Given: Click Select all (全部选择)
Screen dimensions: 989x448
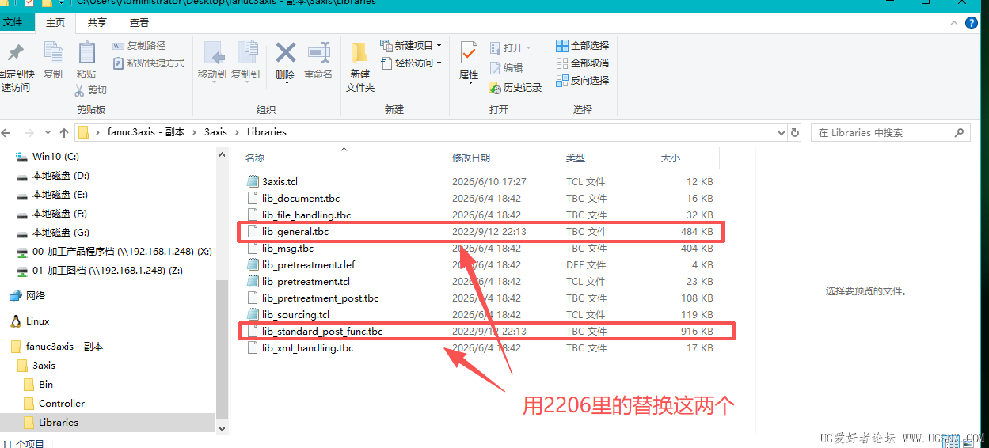Looking at the screenshot, I should pyautogui.click(x=583, y=46).
